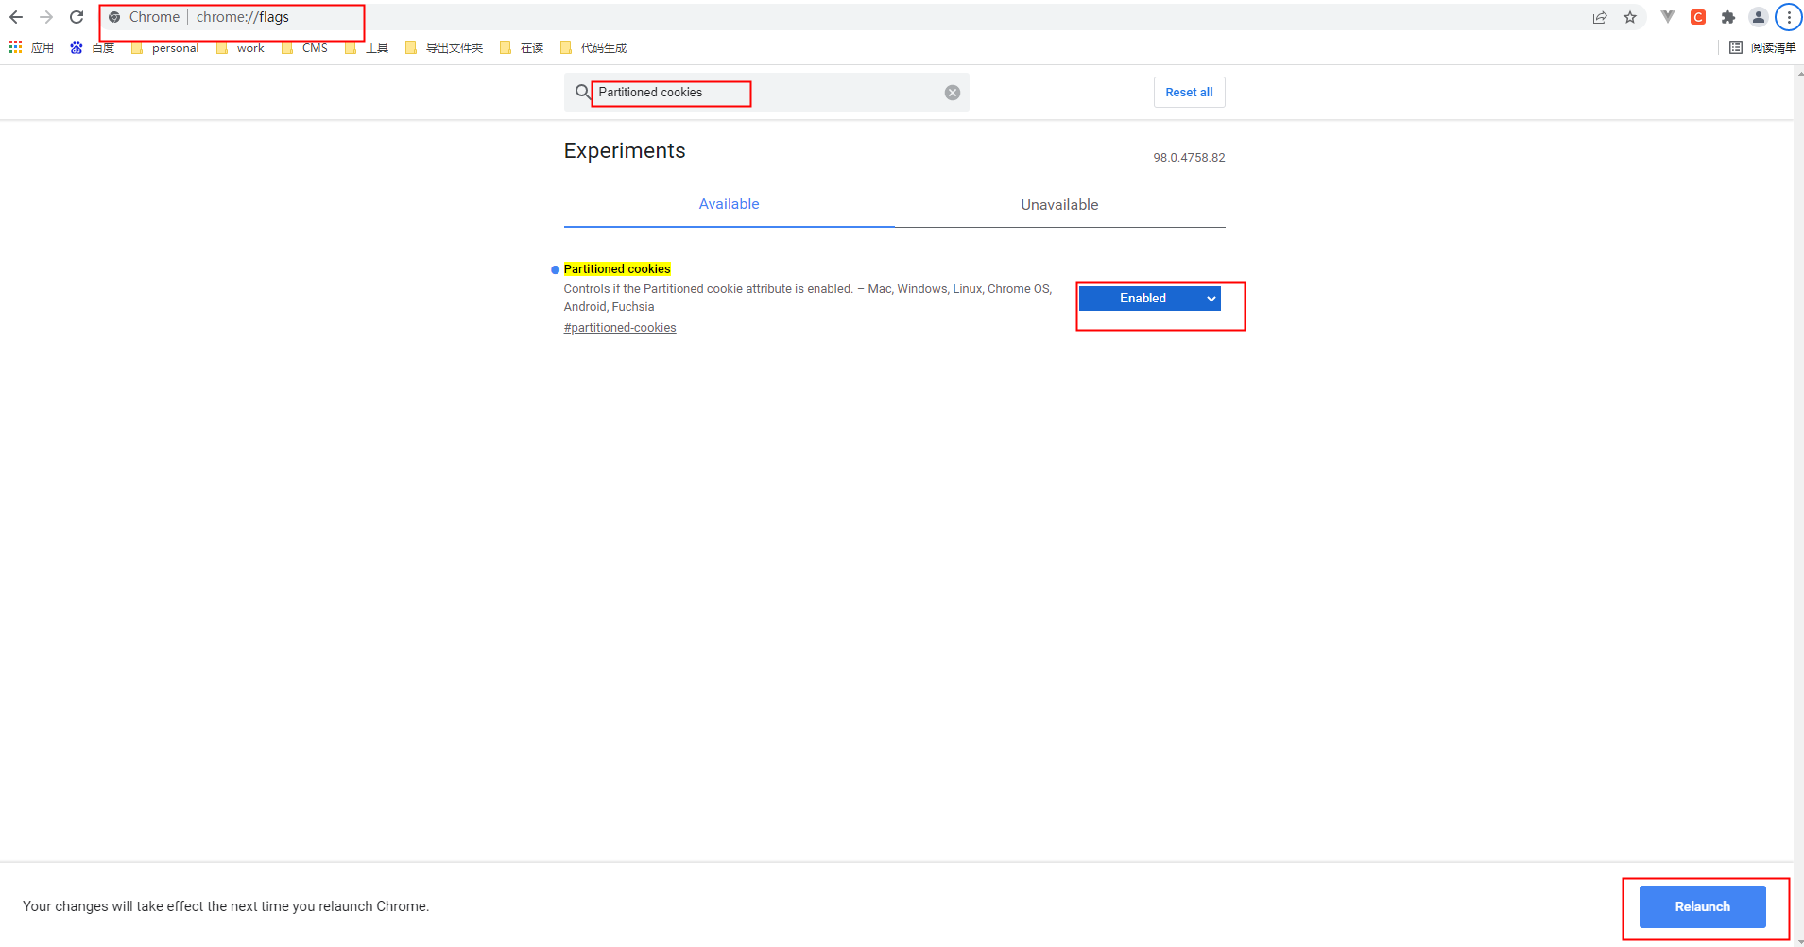Open the CMS bookmarks folder

coord(304,47)
